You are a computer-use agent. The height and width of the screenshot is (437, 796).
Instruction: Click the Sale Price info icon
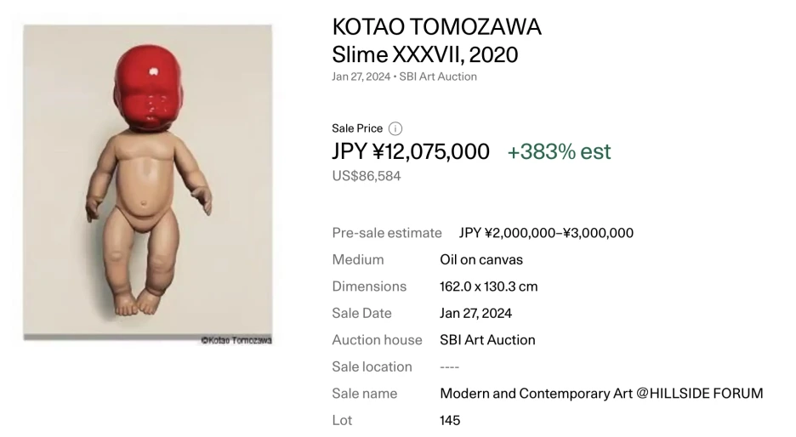395,128
